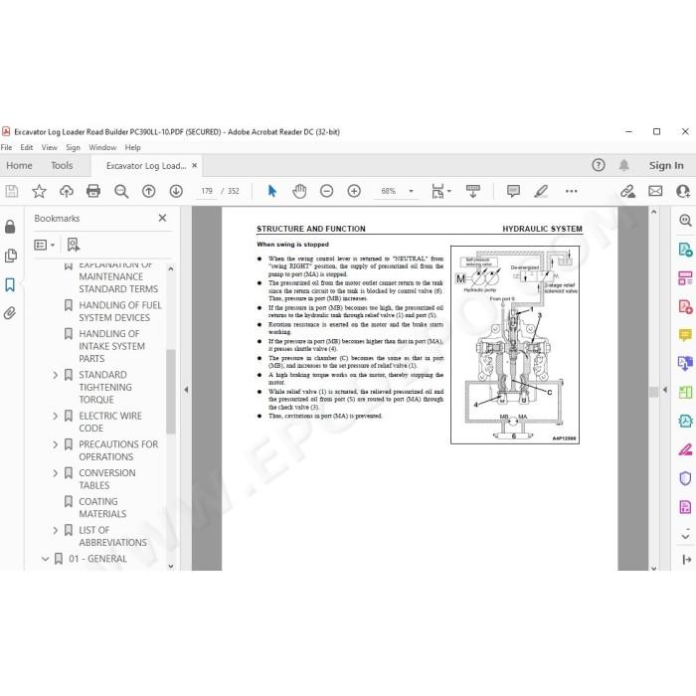Click the Save file icon
Screen dimensions: 696x696
pos(12,191)
